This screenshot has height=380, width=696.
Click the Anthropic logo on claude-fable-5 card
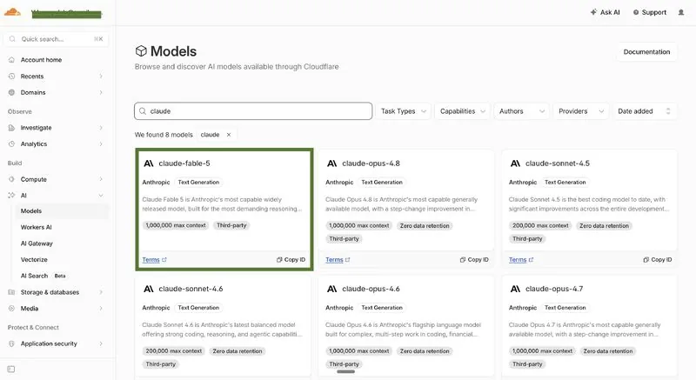point(149,163)
